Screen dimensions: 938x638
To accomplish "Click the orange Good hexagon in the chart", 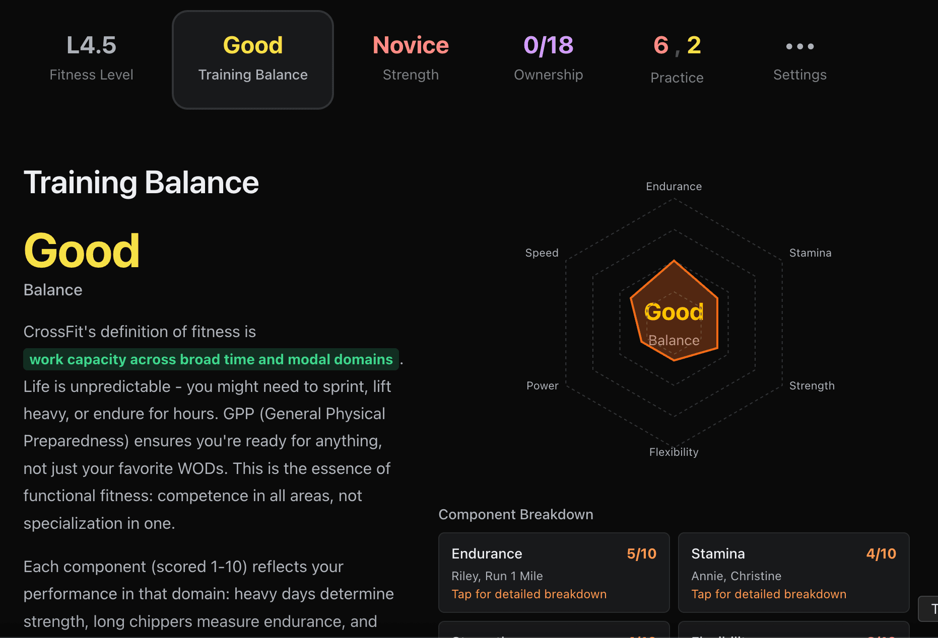I will pos(674,312).
